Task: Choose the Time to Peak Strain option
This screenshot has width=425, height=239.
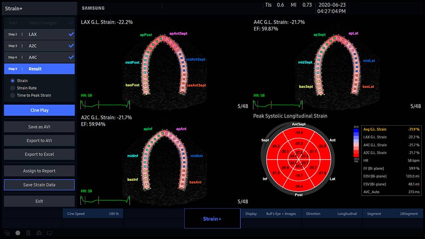Action: [x=12, y=96]
